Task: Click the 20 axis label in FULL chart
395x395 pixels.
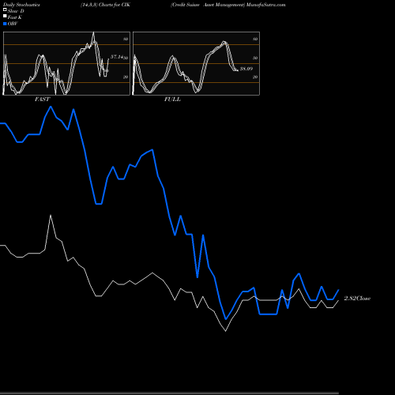Action: tap(255, 77)
